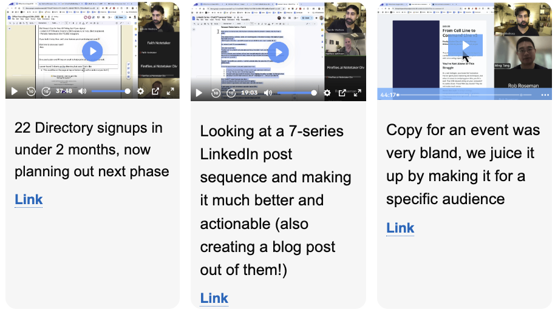Skip forward 10 seconds in LinkedIn video

click(231, 93)
